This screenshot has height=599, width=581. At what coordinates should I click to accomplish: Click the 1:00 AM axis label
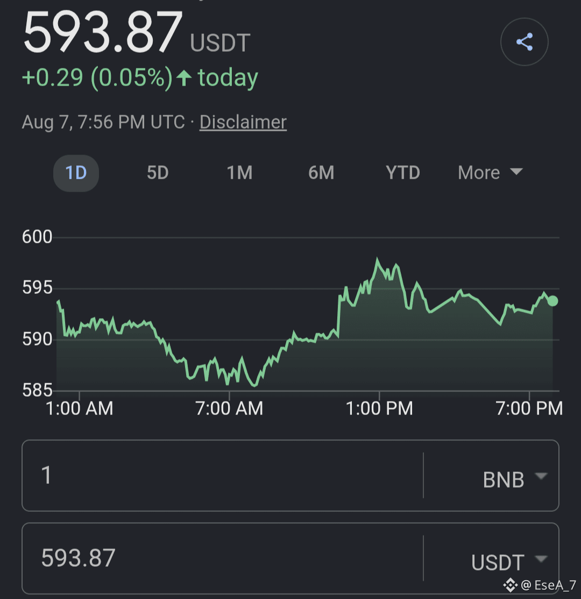pyautogui.click(x=80, y=408)
